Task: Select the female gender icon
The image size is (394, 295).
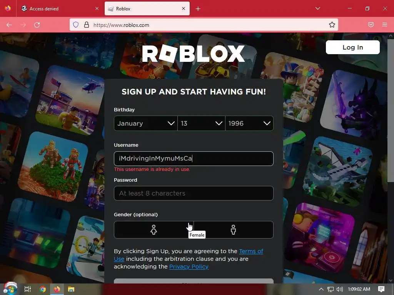Action: 154,230
